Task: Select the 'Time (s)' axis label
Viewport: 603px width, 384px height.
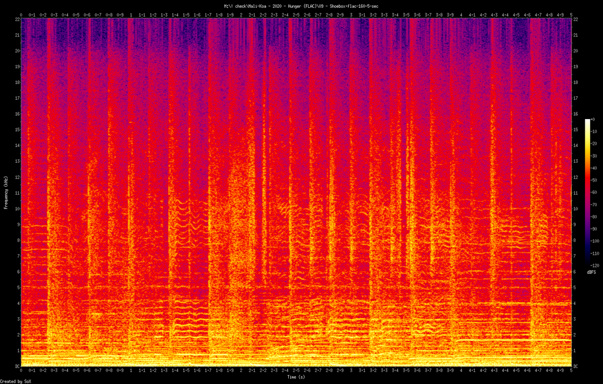Action: click(x=296, y=377)
